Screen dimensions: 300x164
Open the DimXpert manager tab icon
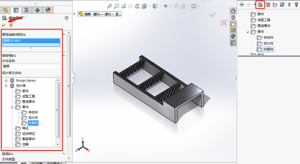(x=37, y=10)
